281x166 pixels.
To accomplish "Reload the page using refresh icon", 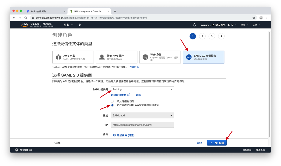I will (26, 18).
